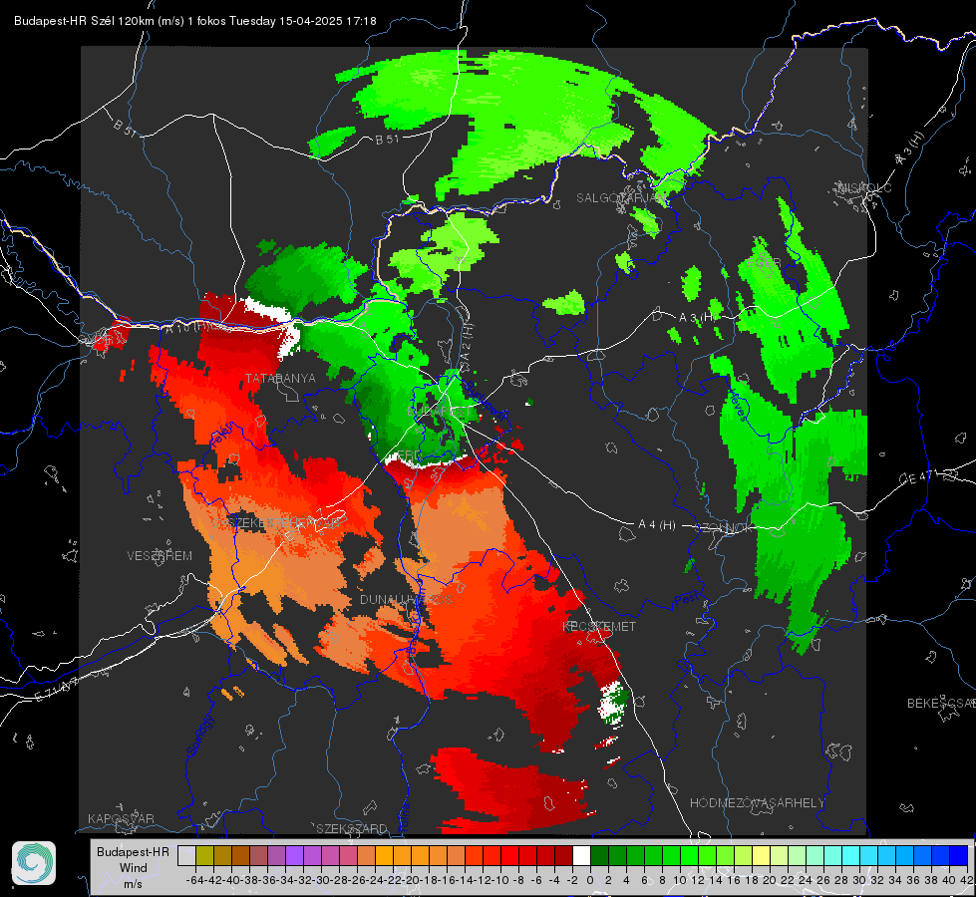Click the BÉKÉSCSABA city label
This screenshot has height=897, width=976.
pyautogui.click(x=941, y=704)
